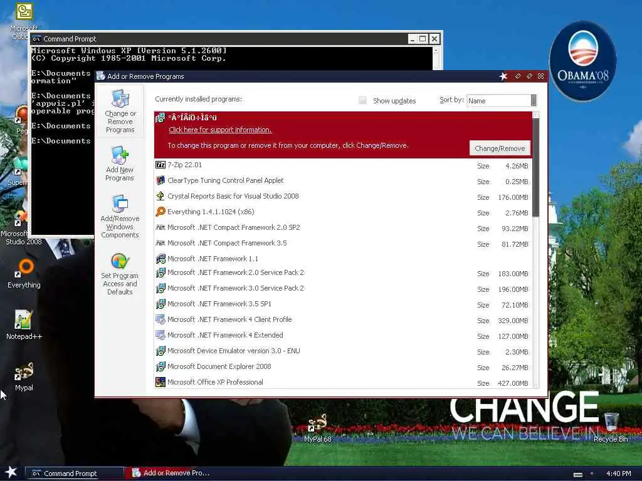Select .NET Framework 3.5 SP1 icon

(x=160, y=304)
